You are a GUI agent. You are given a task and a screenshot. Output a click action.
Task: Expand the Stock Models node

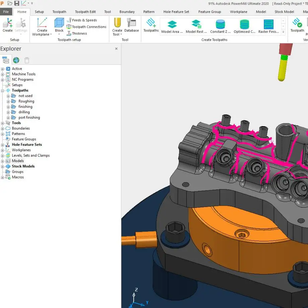(3, 166)
